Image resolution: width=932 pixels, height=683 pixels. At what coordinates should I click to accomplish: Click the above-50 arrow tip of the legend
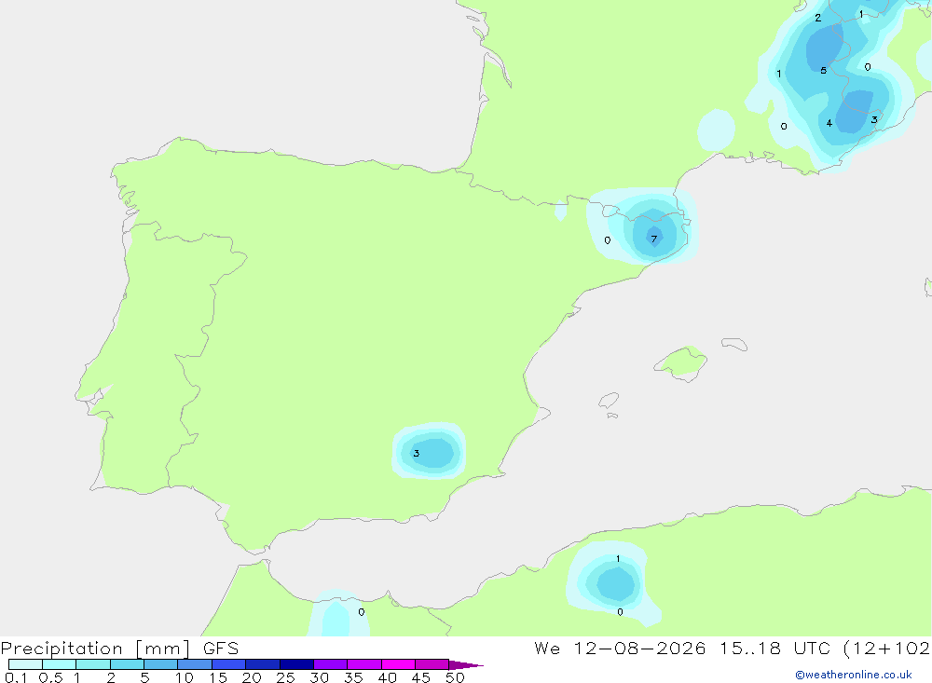[x=465, y=664]
